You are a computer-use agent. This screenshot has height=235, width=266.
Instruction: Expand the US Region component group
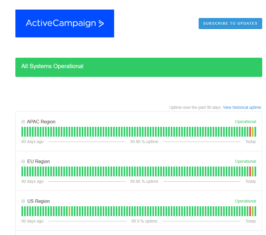click(x=23, y=201)
